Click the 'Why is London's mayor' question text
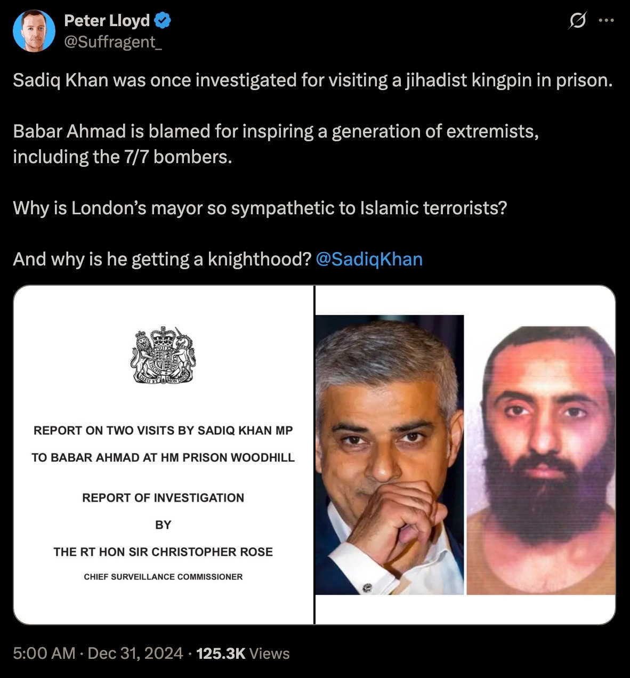This screenshot has height=678, width=630. tap(260, 208)
